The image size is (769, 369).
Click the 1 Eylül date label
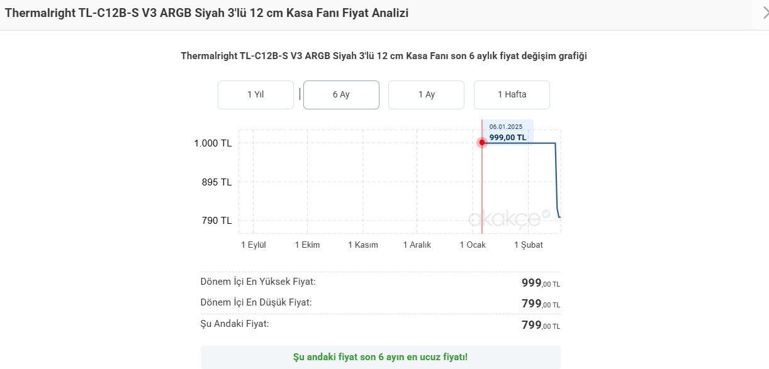pyautogui.click(x=254, y=245)
